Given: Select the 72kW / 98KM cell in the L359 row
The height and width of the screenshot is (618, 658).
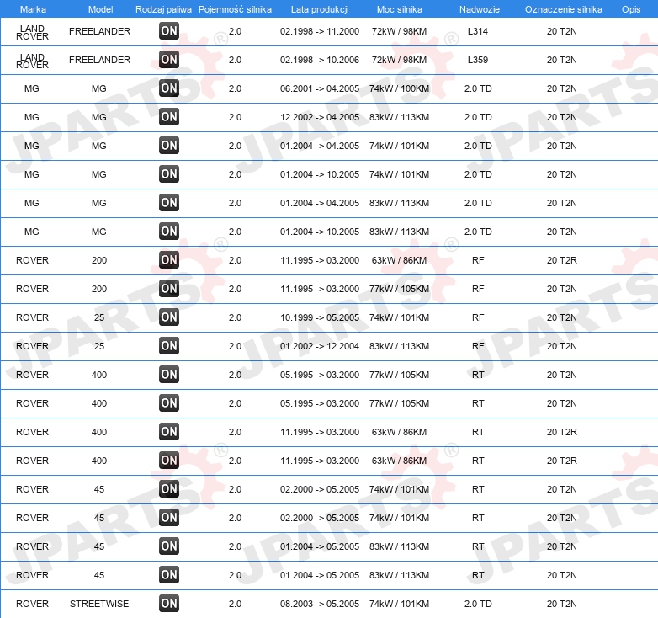Looking at the screenshot, I should (x=399, y=60).
